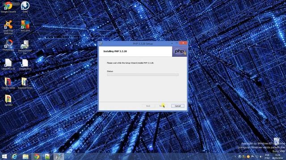286x160 pixels.
Task: Open the PhotoScape desktop shortcut
Action: click(x=8, y=45)
